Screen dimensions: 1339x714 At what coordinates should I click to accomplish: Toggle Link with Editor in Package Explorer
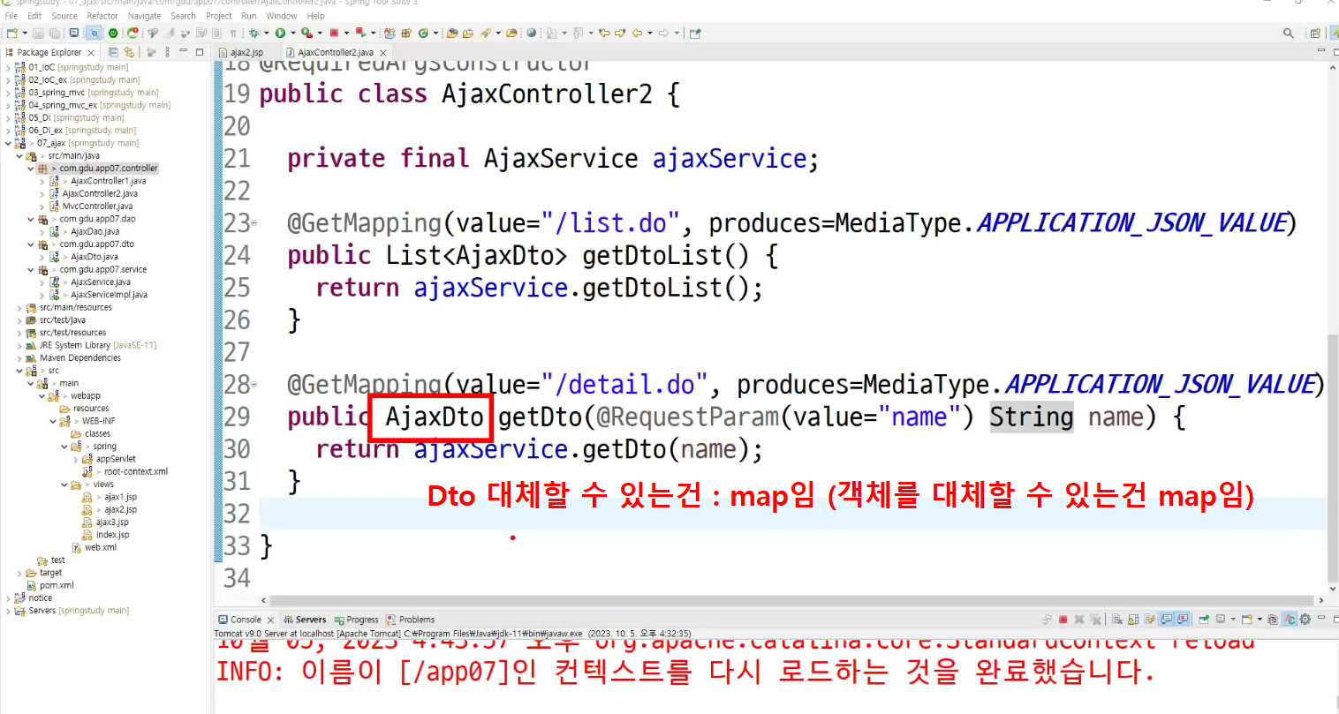129,52
